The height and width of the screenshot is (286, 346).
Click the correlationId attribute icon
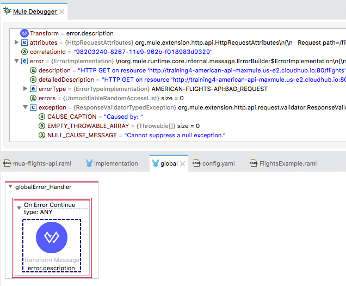tap(24, 52)
